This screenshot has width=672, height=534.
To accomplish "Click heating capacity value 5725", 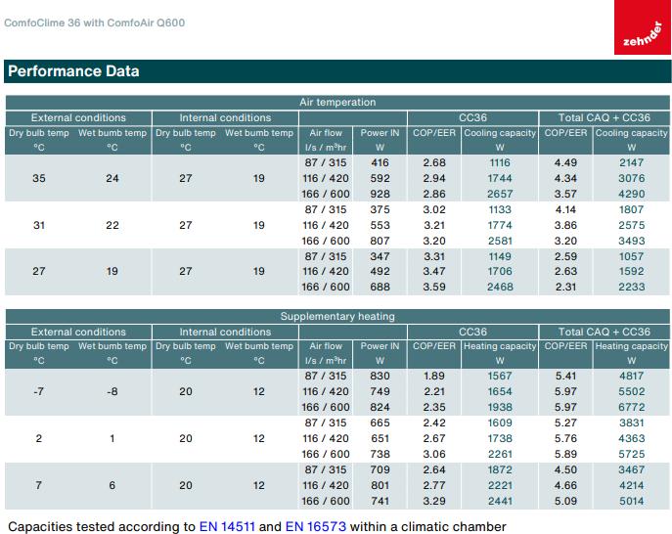I will [x=631, y=454].
